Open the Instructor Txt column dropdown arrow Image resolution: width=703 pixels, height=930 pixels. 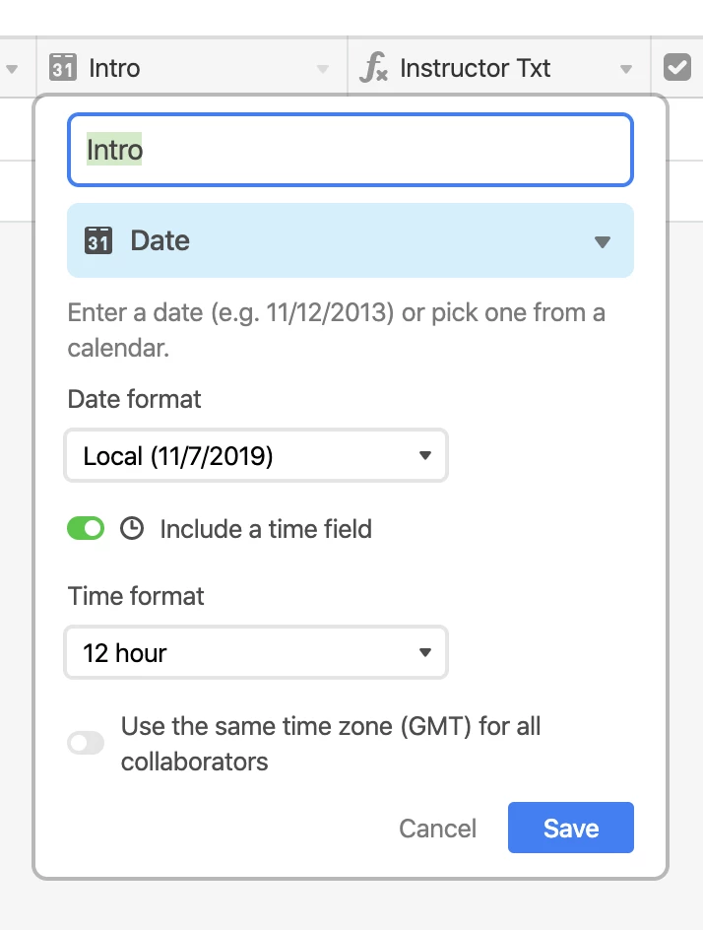coord(626,70)
